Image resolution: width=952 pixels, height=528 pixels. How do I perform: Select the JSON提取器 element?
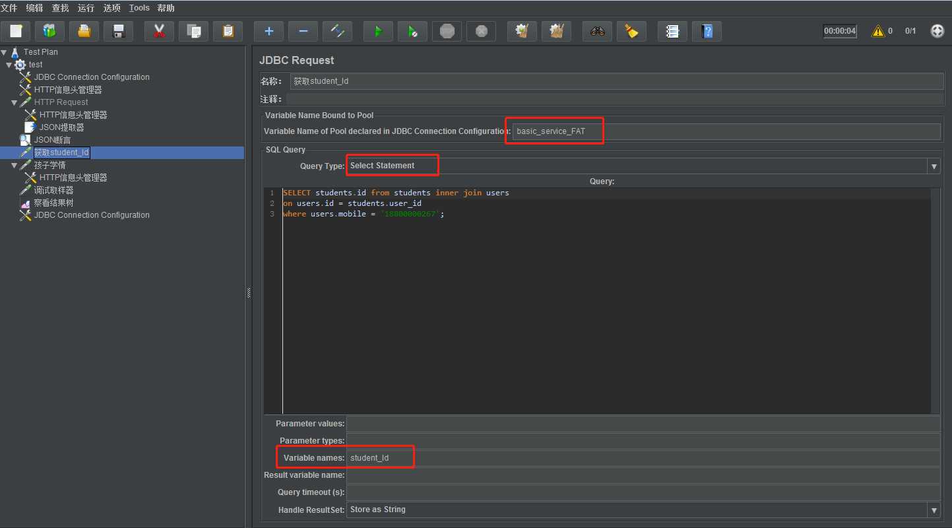pos(61,127)
